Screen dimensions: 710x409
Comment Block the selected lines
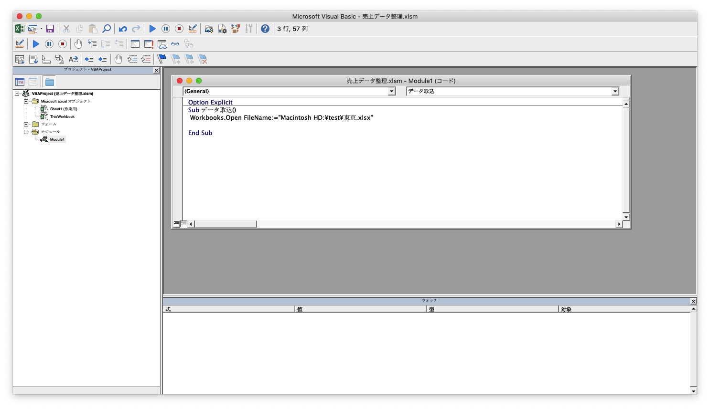coord(132,59)
